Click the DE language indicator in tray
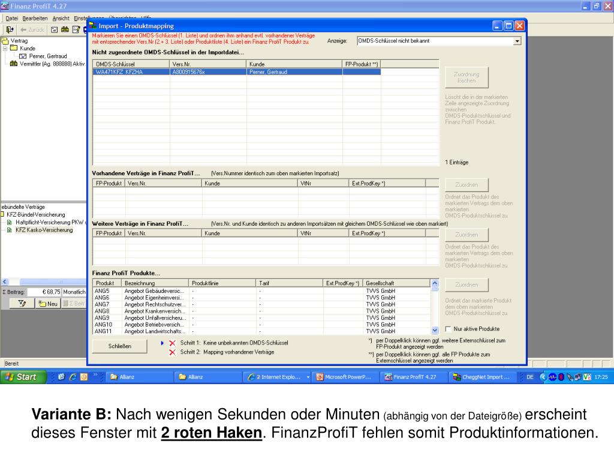This screenshot has height=461, width=614. coord(530,377)
